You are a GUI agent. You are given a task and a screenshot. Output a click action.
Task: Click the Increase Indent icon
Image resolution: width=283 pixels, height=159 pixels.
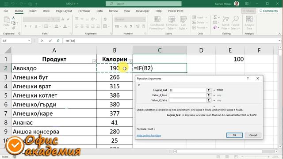point(98,26)
